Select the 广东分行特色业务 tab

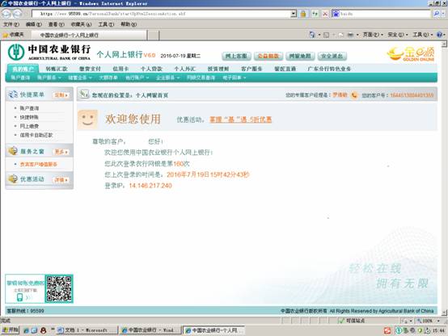point(329,69)
